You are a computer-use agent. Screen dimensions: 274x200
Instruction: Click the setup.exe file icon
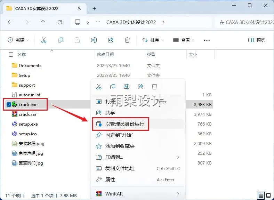click(15, 124)
